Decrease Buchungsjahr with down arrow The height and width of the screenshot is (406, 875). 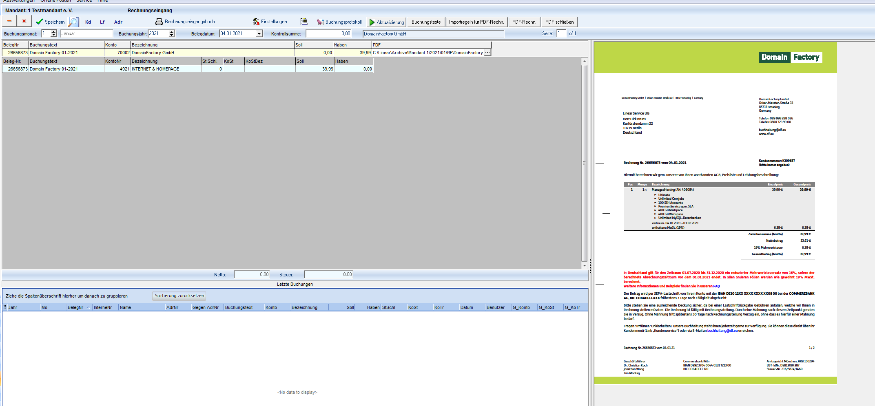pos(172,35)
